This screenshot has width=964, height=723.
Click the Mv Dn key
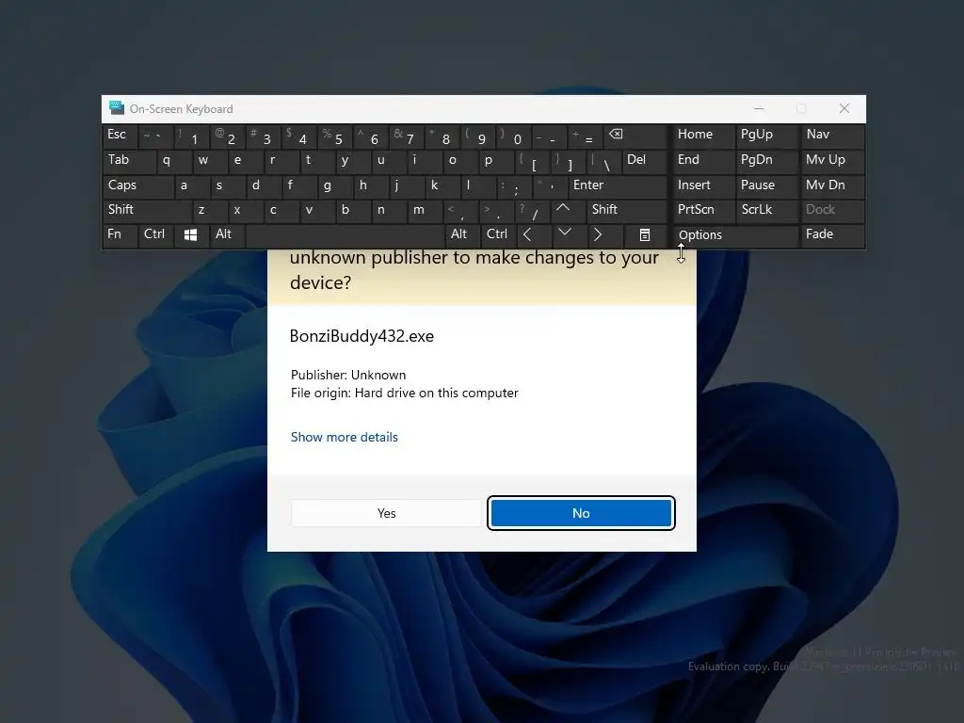[832, 185]
